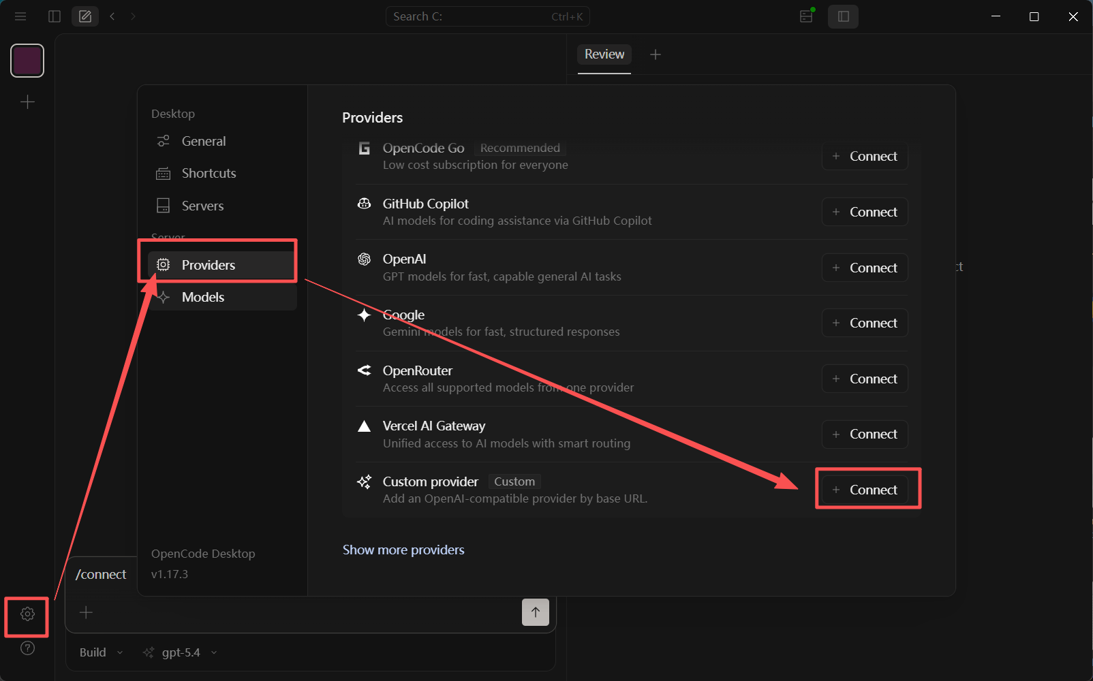The height and width of the screenshot is (681, 1093).
Task: Connect OpenRouter provider
Action: (865, 379)
